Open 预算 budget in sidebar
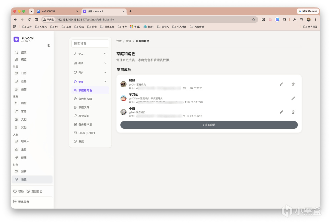The image size is (331, 223). (32, 171)
